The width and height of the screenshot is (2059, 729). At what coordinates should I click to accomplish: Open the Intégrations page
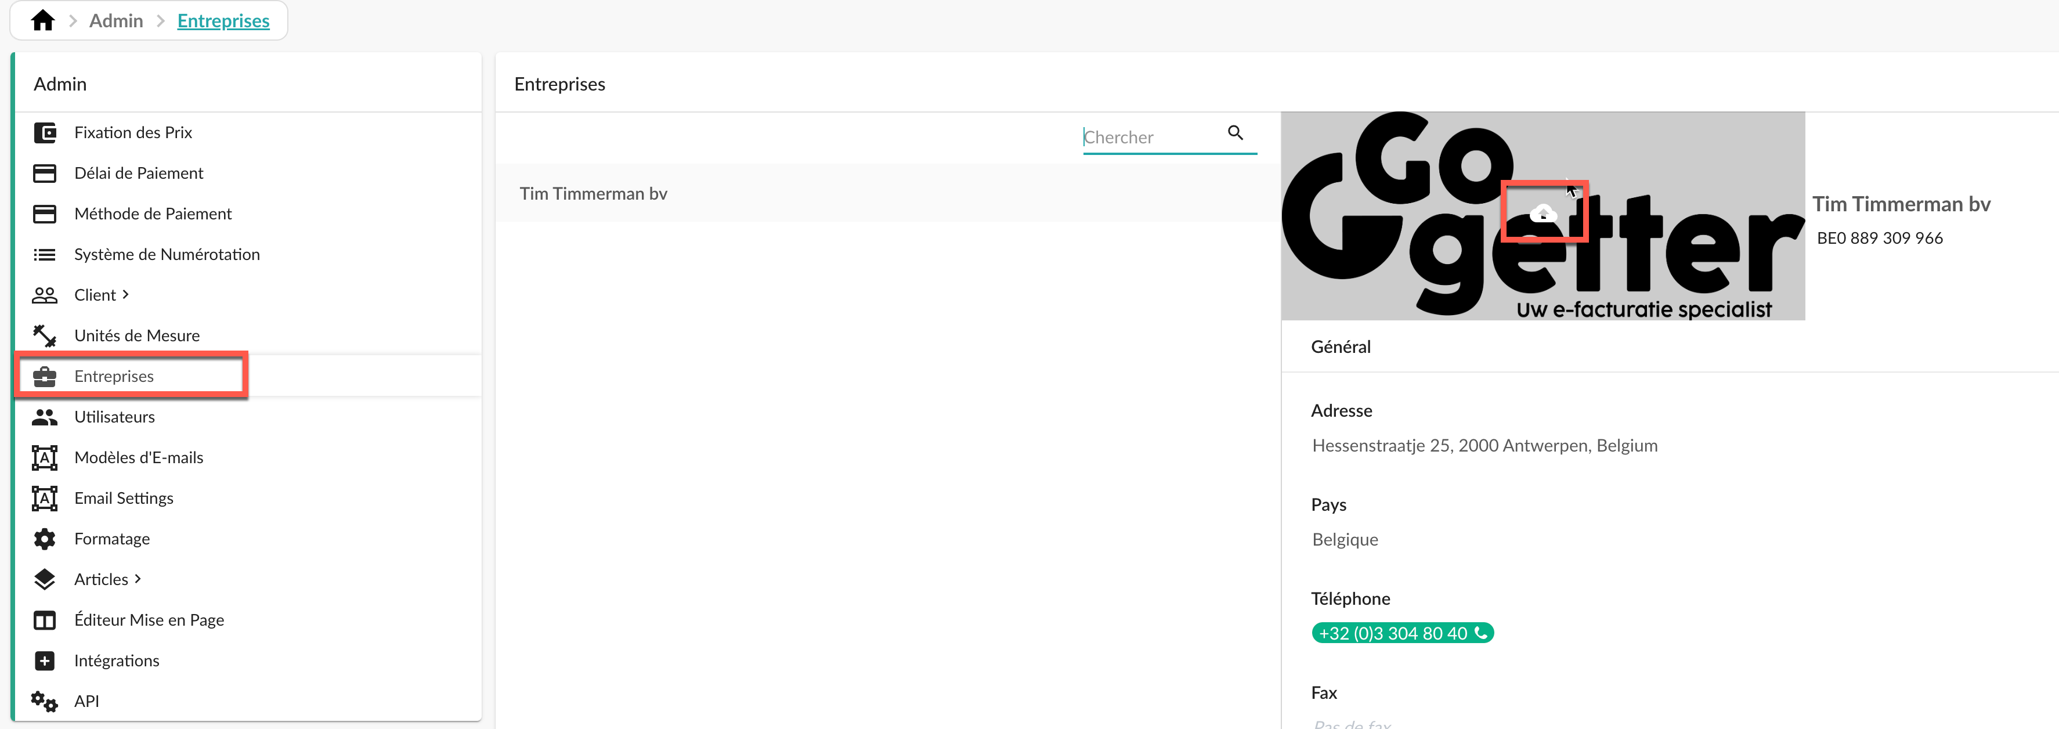117,662
